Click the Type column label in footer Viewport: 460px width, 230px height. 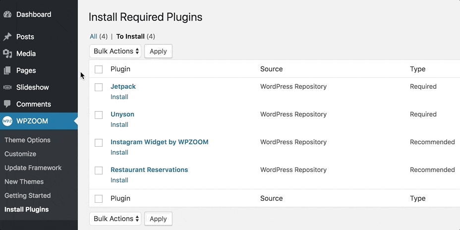418,198
